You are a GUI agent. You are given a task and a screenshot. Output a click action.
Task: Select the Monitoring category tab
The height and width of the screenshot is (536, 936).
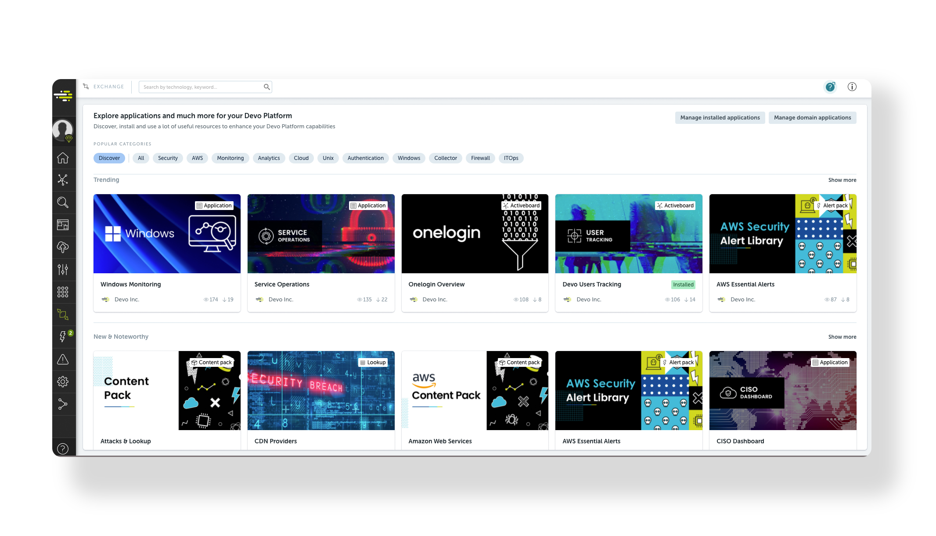coord(230,158)
